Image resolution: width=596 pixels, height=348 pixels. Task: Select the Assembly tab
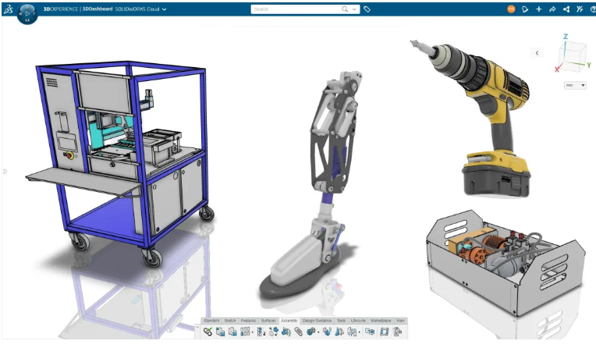[289, 321]
